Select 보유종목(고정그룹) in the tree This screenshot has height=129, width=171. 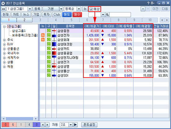(x=25, y=35)
